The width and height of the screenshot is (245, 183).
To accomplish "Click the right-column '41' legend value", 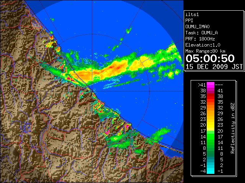I will coord(220,91).
